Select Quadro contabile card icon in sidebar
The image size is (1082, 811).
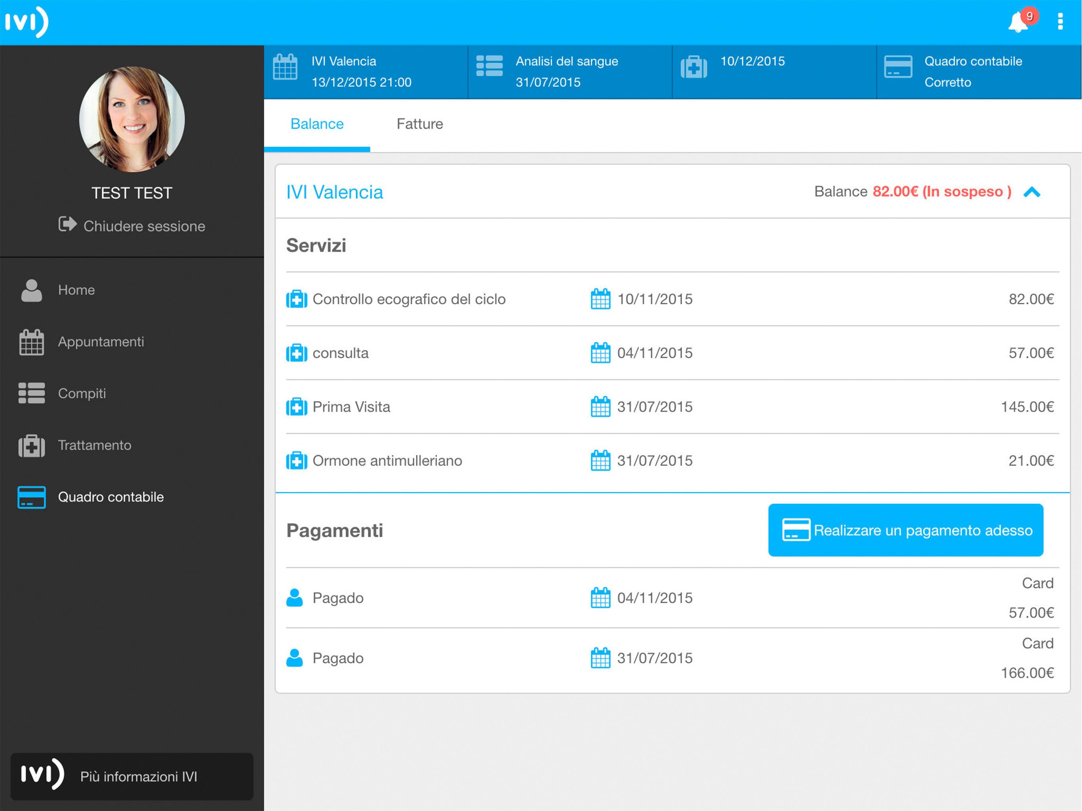[x=32, y=497]
